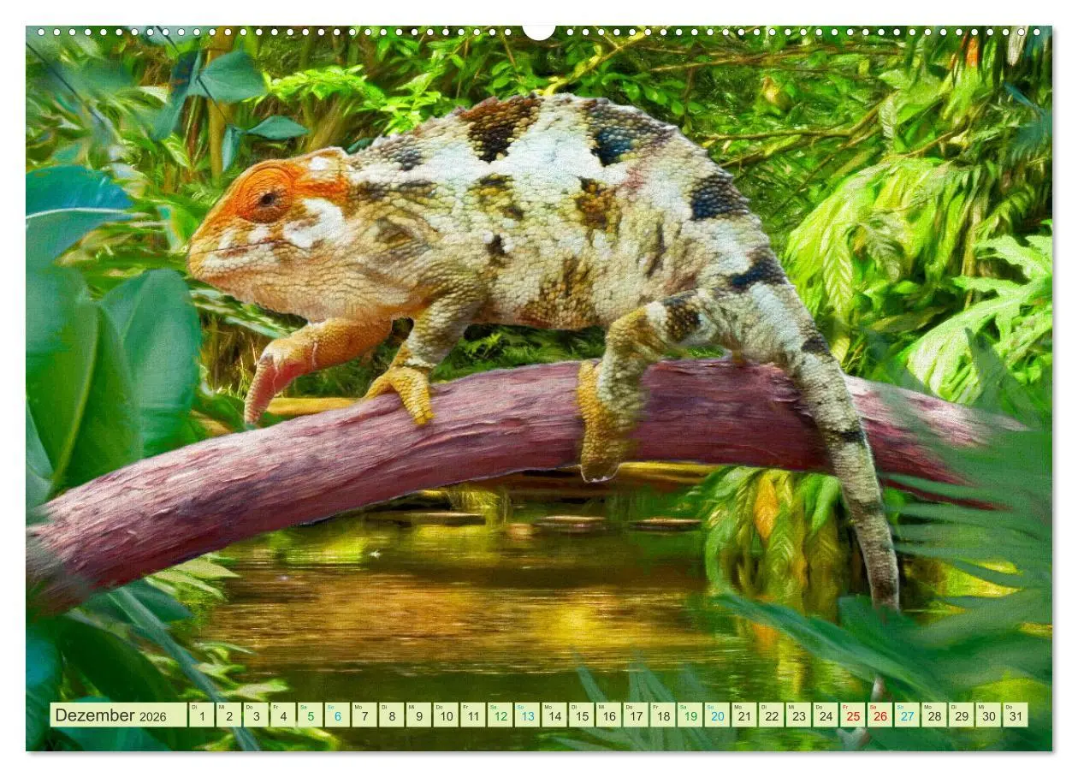
Task: Click date 31 at the row end
Action: [1016, 715]
